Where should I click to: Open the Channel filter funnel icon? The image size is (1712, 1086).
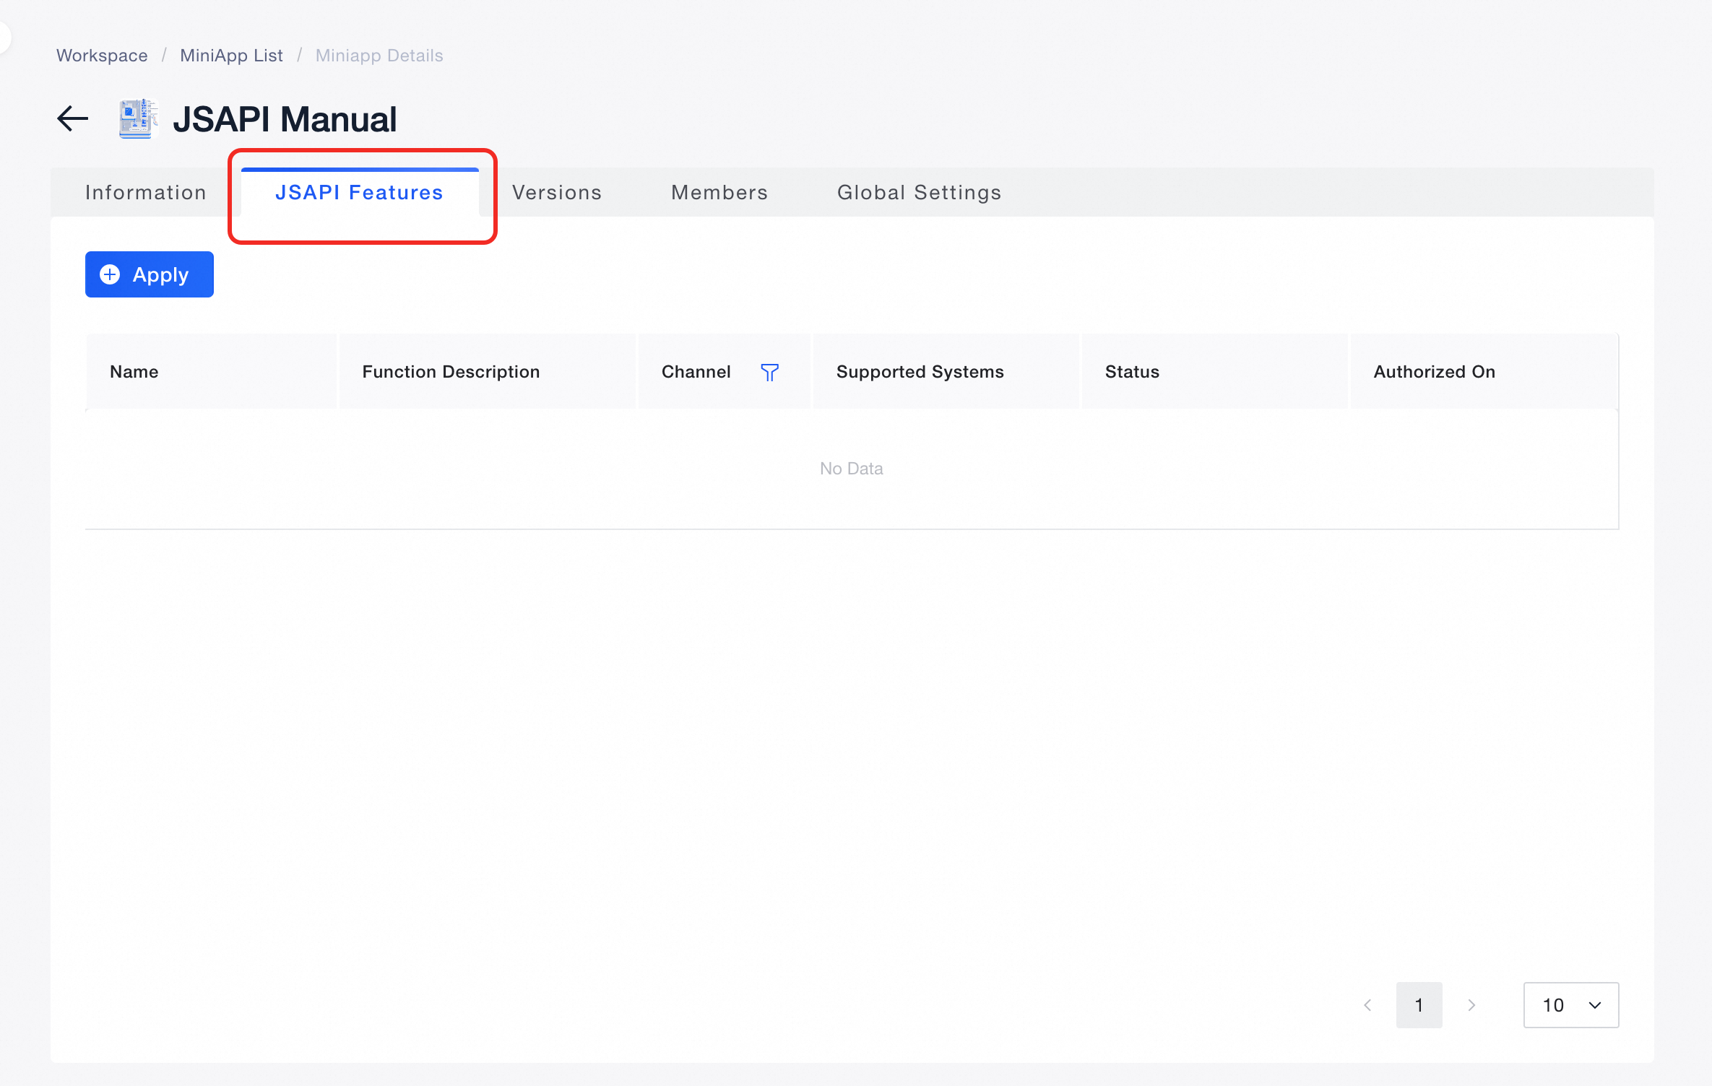[x=769, y=372]
